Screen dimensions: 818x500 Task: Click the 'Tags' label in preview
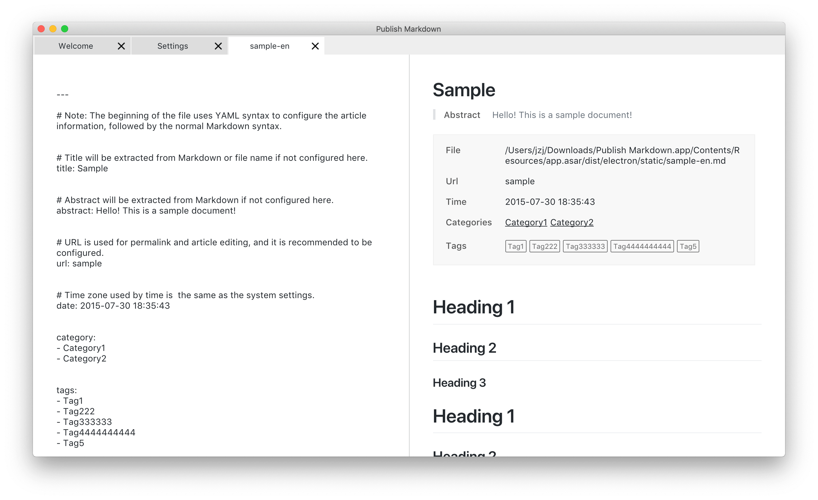click(456, 246)
